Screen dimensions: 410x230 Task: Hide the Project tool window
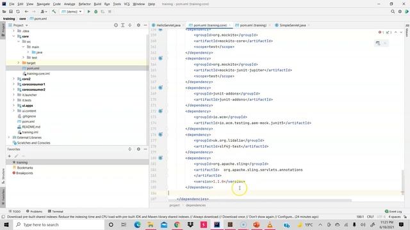tap(145, 25)
